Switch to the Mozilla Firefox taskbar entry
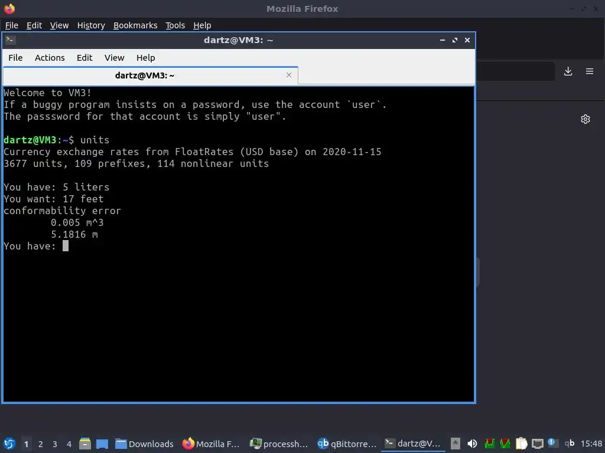 pos(211,444)
